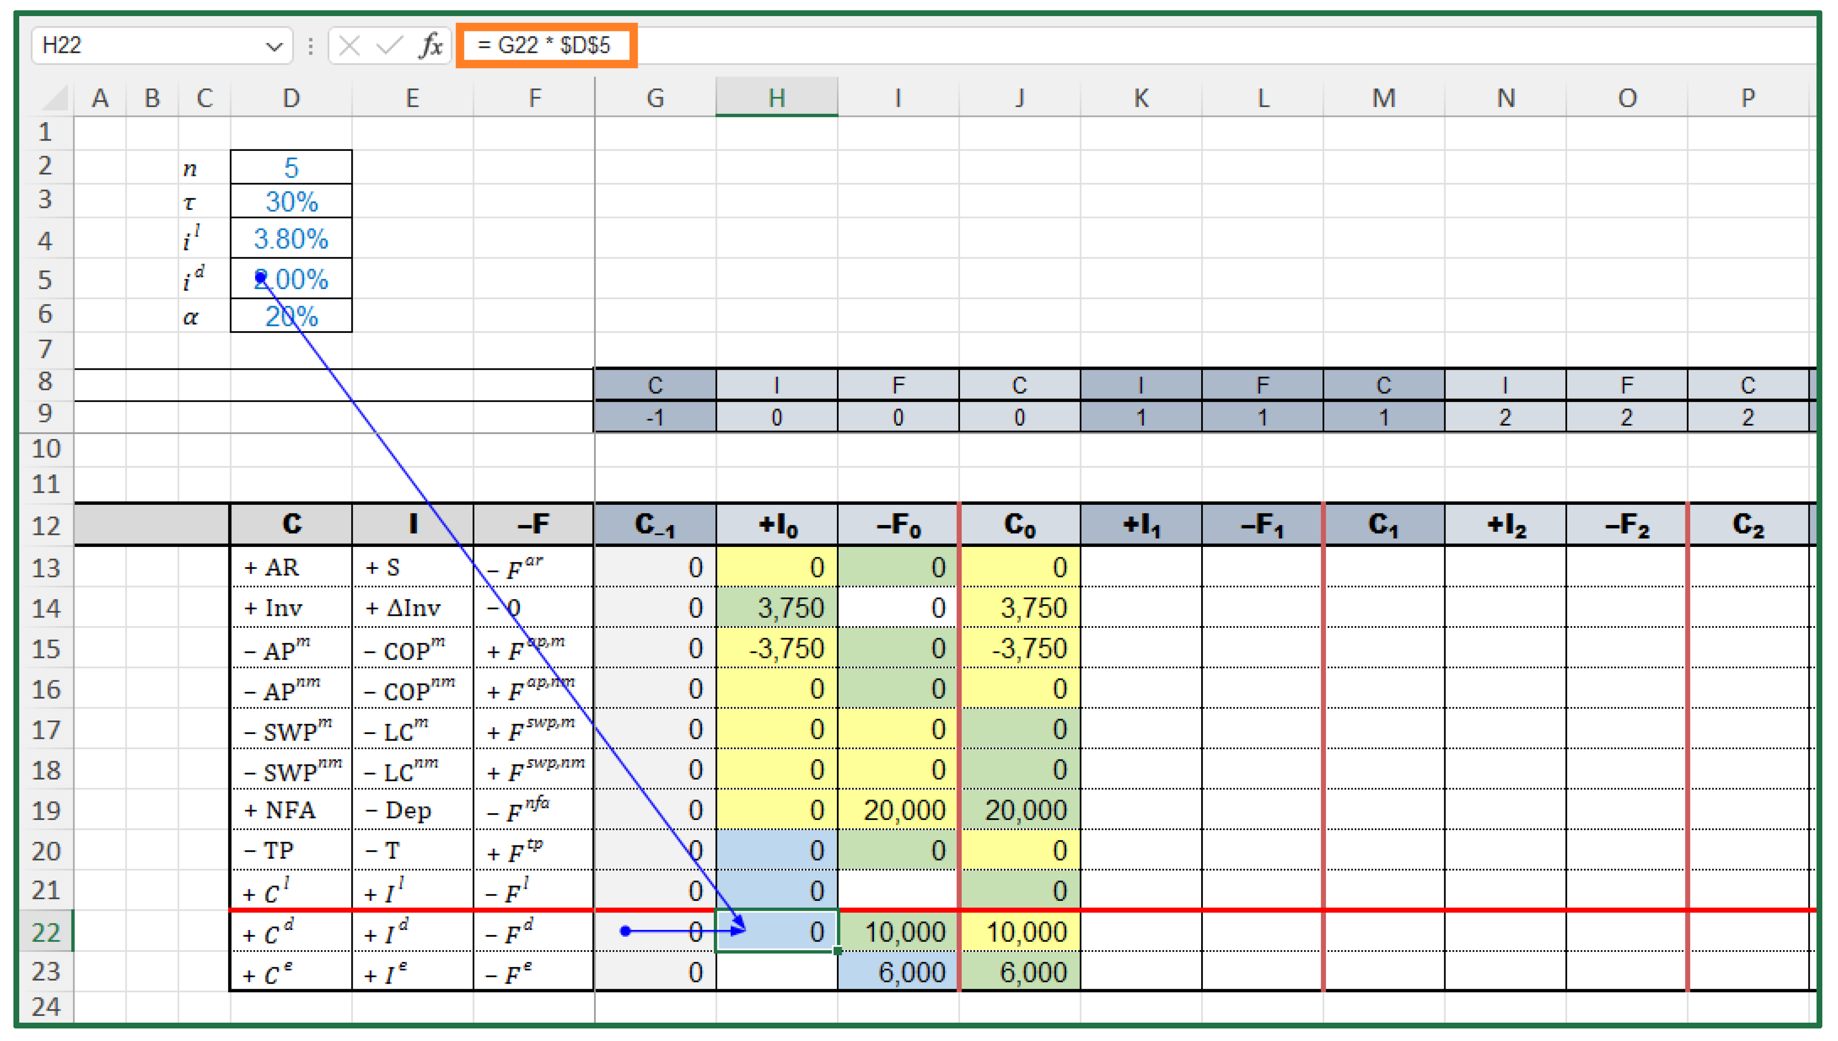Select column D header
The height and width of the screenshot is (1041, 1838).
click(291, 98)
